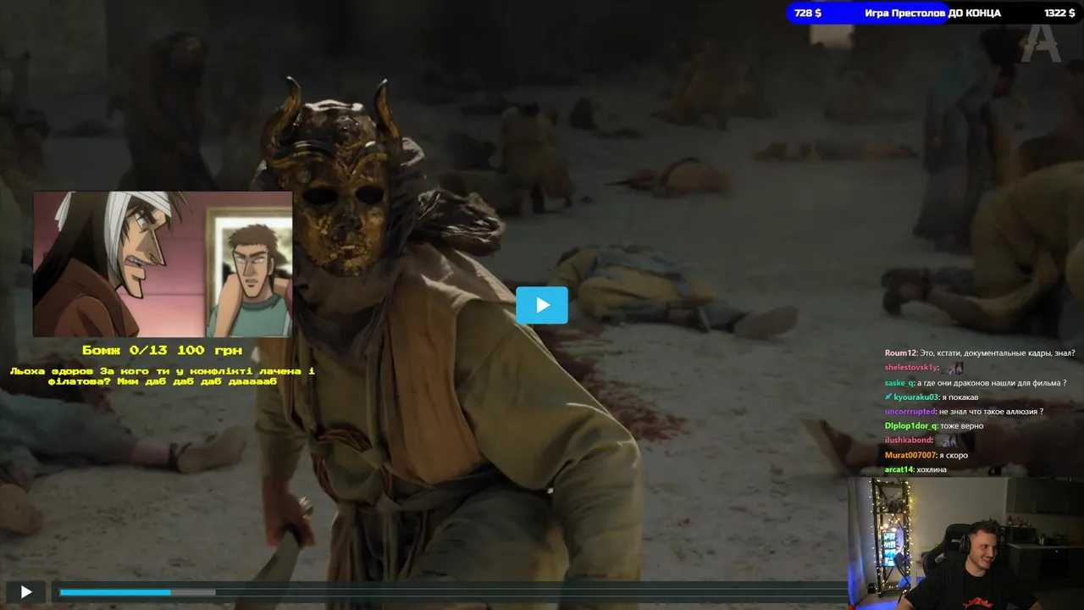Click username shelestovsk1y in chat
1084x610 pixels.
pos(911,368)
